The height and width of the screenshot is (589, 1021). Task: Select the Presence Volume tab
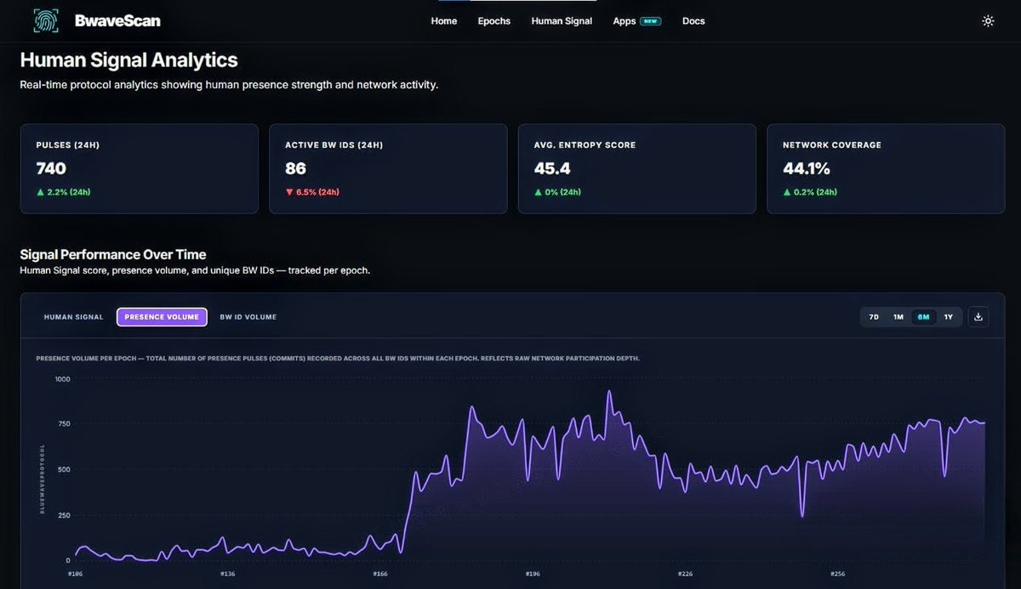pos(162,317)
